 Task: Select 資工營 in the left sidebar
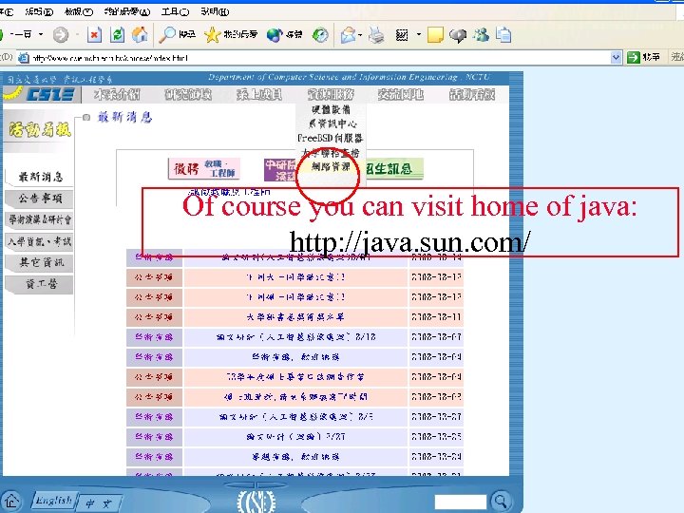[x=40, y=284]
